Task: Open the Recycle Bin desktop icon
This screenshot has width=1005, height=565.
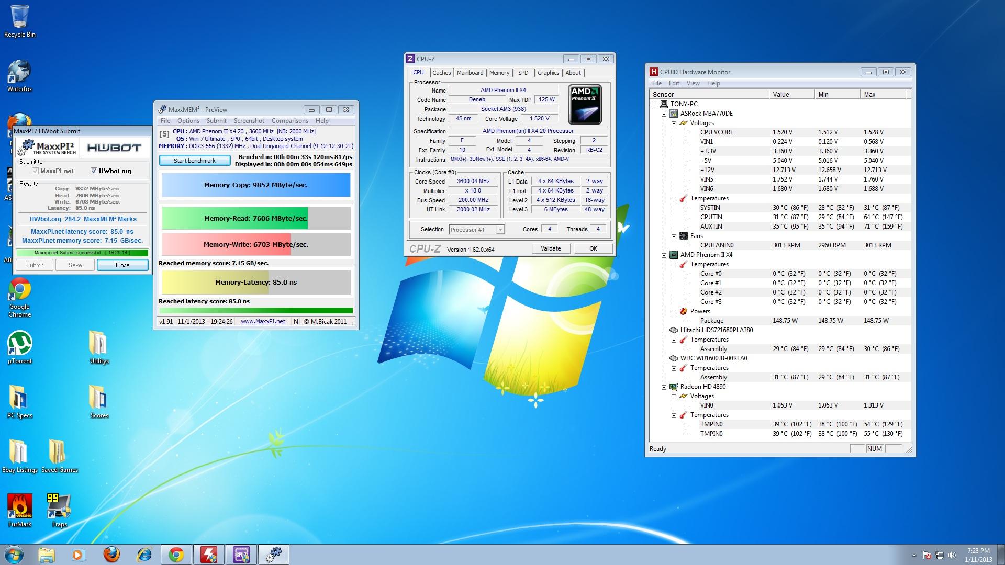Action: click(x=20, y=21)
